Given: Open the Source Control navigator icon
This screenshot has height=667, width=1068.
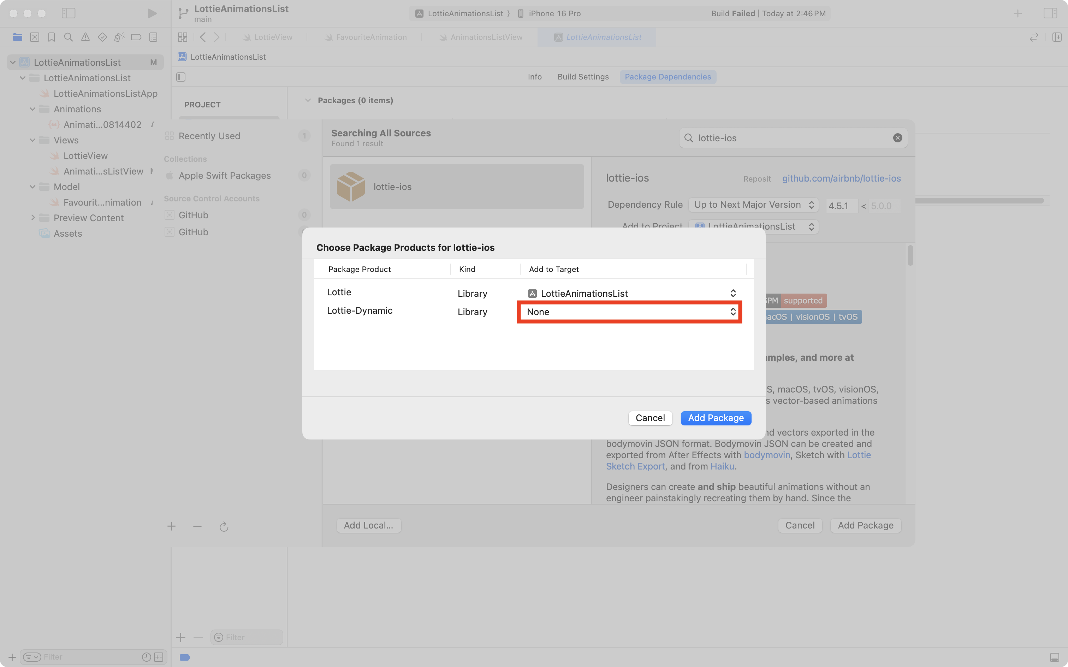Looking at the screenshot, I should (x=34, y=37).
